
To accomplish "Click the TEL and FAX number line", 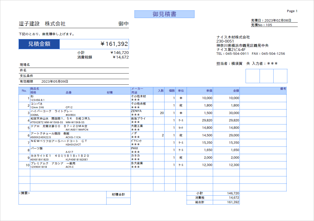I will click(x=250, y=54).
